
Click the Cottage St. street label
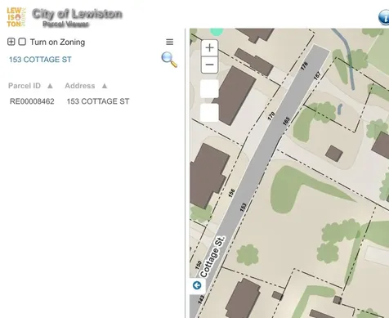[x=212, y=257]
